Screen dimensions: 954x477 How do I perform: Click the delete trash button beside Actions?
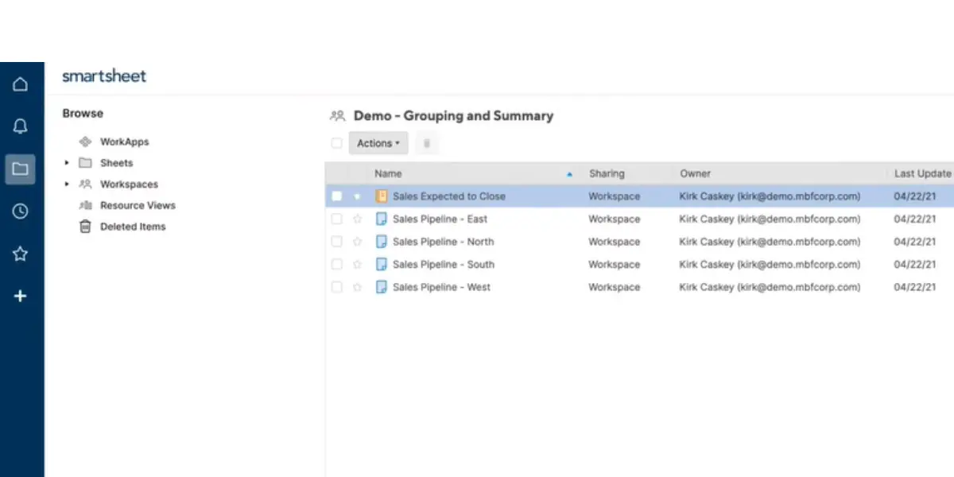[x=426, y=143]
